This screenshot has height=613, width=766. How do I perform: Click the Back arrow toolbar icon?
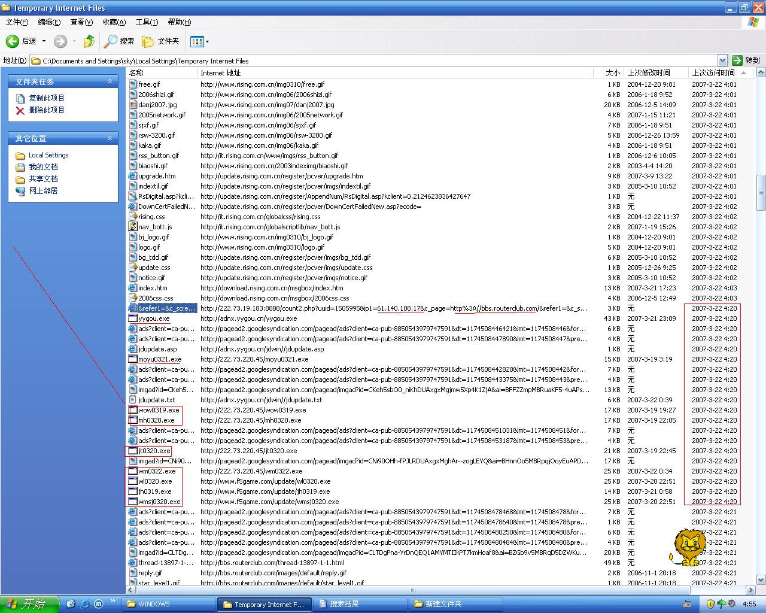[13, 41]
